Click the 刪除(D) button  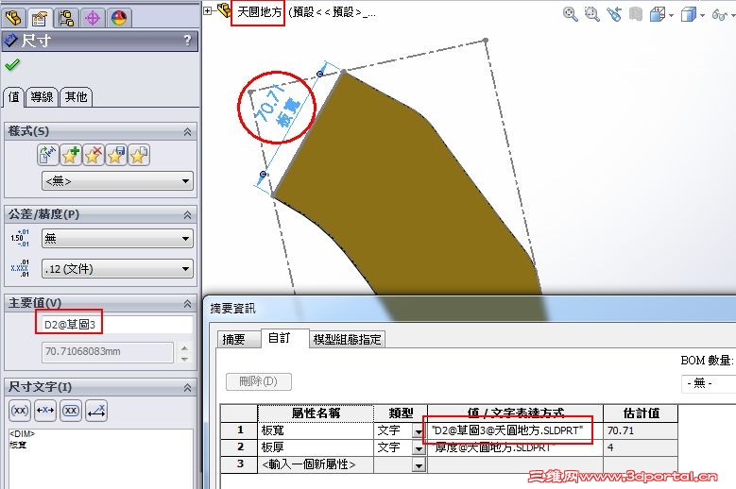(x=259, y=381)
